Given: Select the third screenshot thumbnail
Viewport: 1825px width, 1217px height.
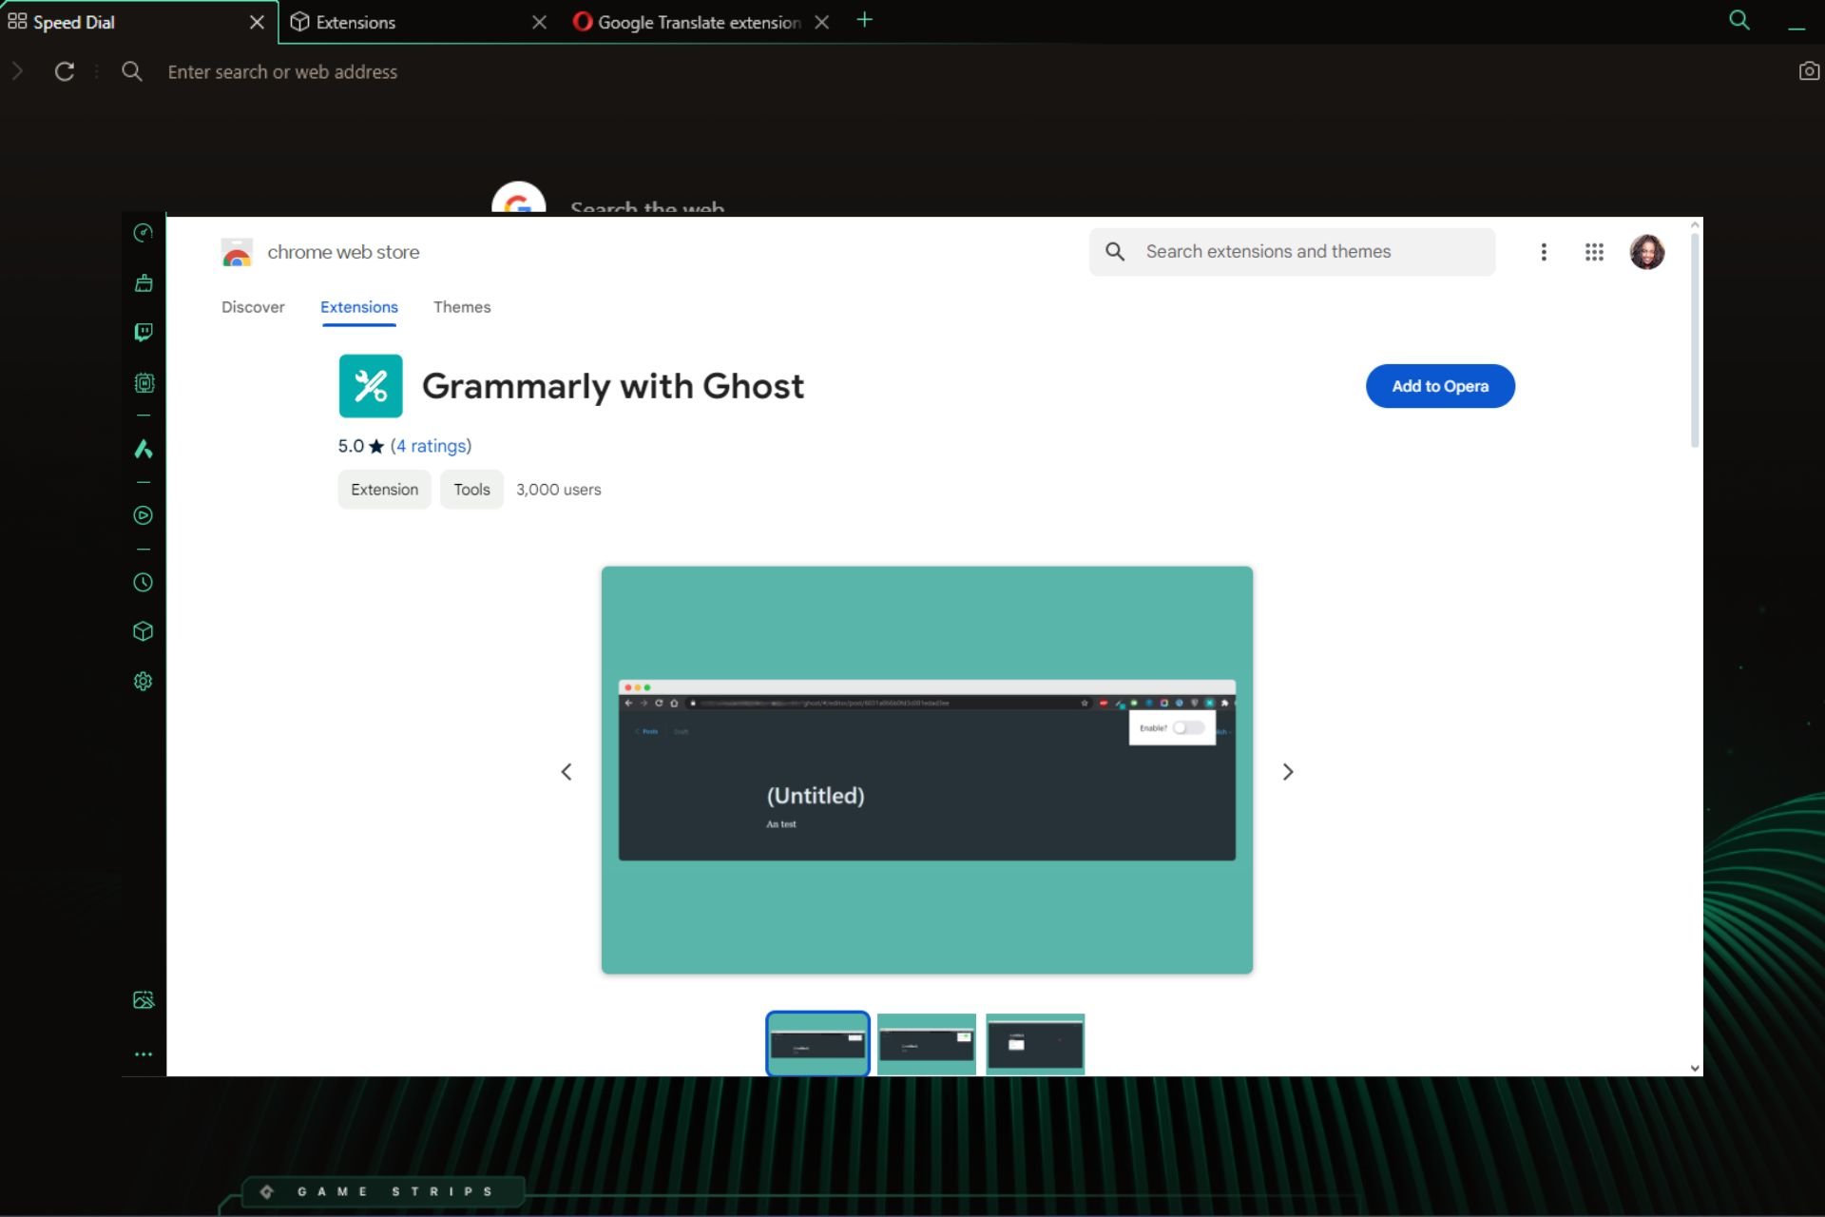Looking at the screenshot, I should [1035, 1044].
